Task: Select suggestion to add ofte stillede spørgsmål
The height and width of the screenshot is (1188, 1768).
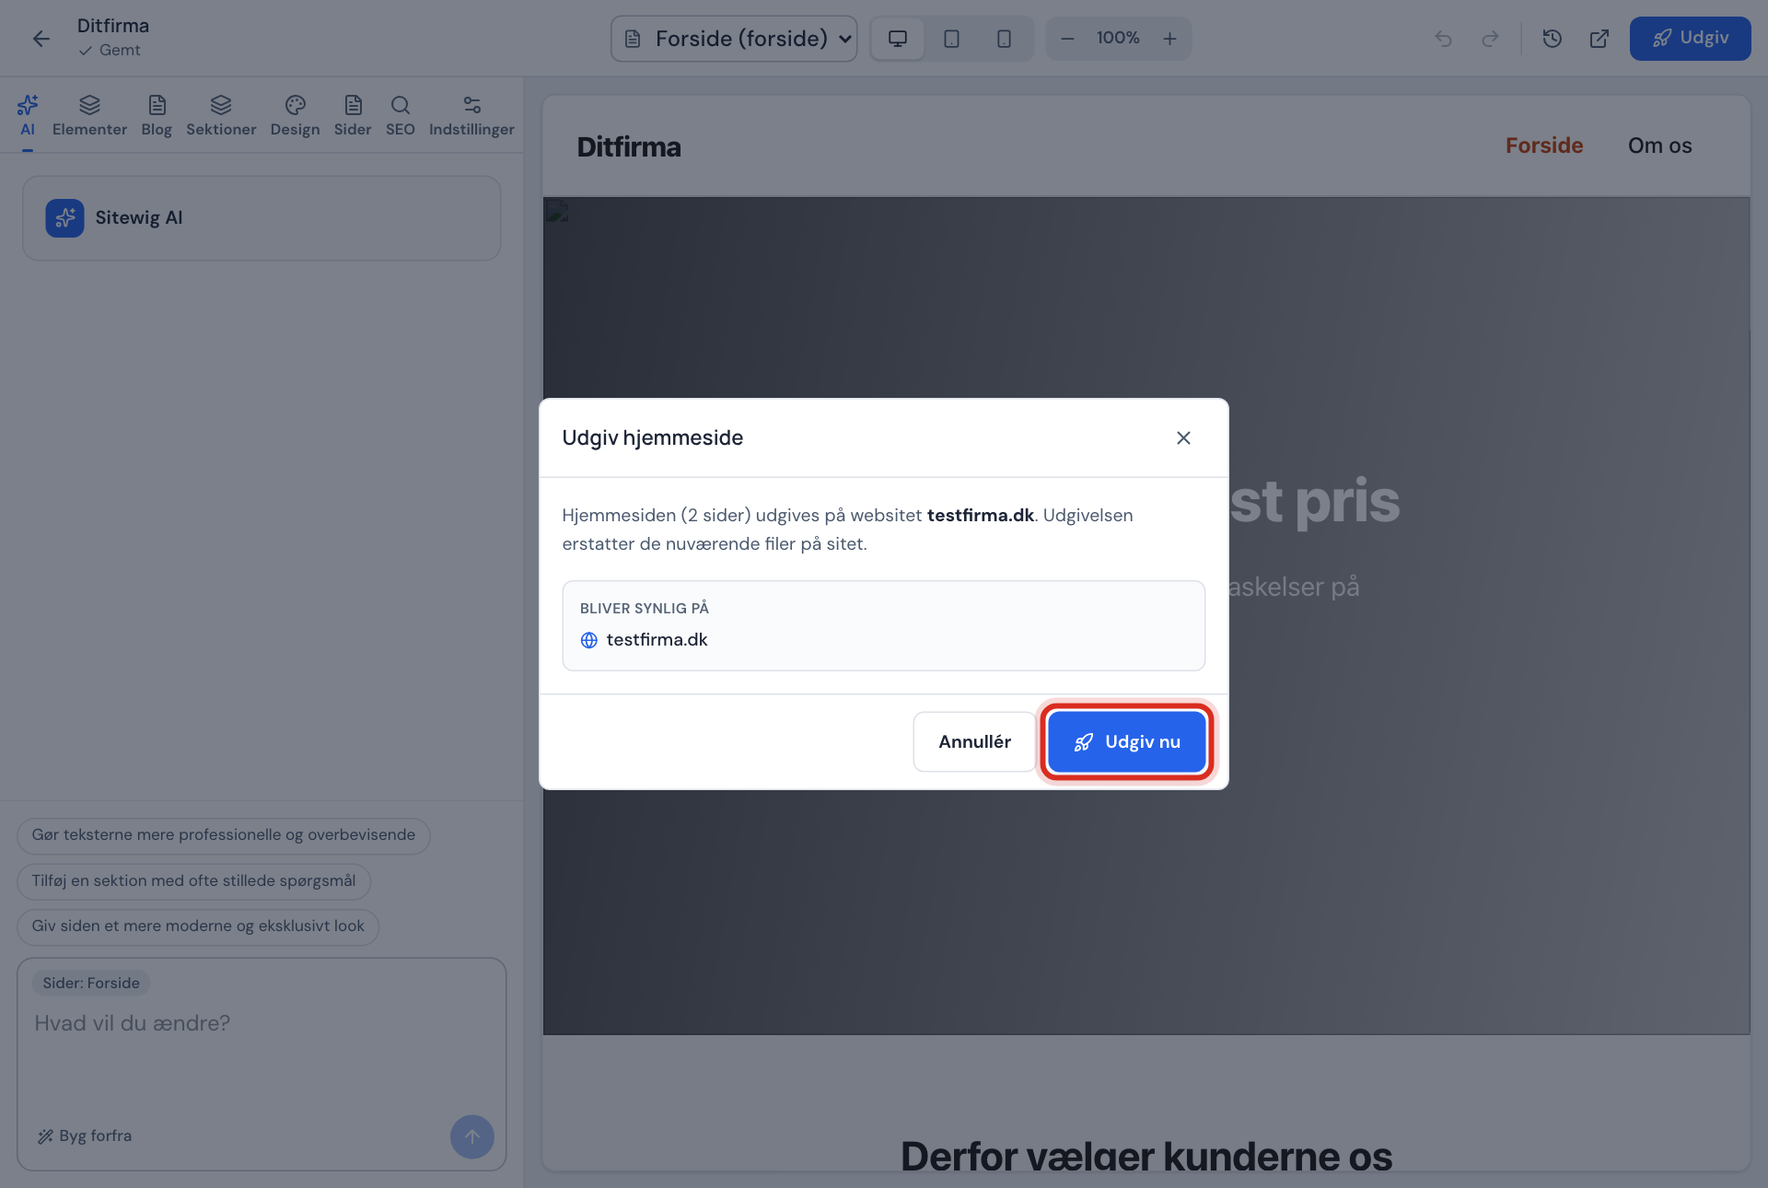Action: pyautogui.click(x=193, y=881)
